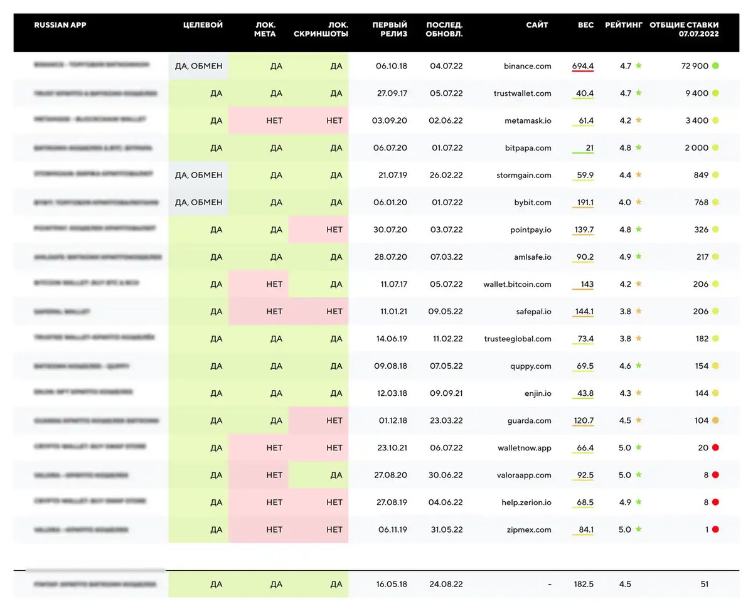Select the first release date 23.10.21
This screenshot has height=611, width=753.
pos(392,448)
